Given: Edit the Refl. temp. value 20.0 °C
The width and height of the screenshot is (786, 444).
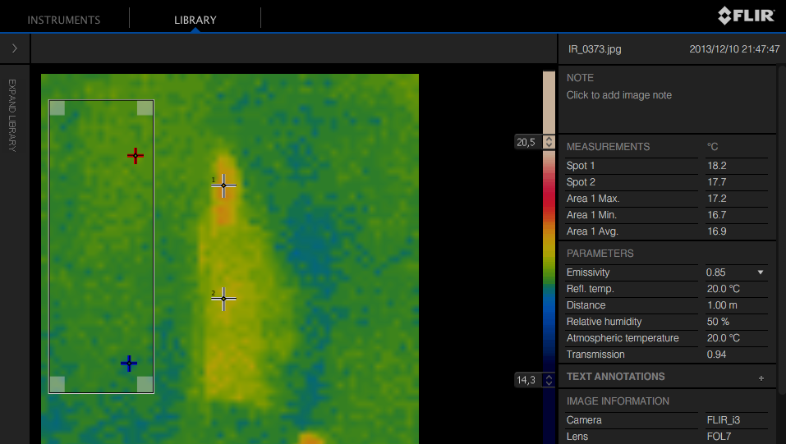Looking at the screenshot, I should pyautogui.click(x=724, y=289).
